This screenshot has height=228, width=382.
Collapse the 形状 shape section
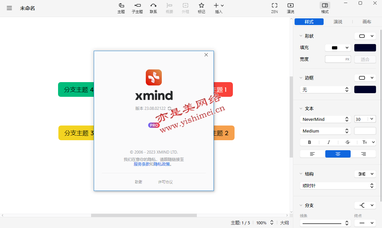(x=301, y=36)
